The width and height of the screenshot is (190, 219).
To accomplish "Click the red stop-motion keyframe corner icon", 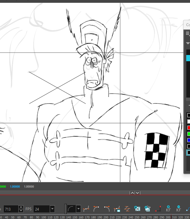I will click(158, 209).
